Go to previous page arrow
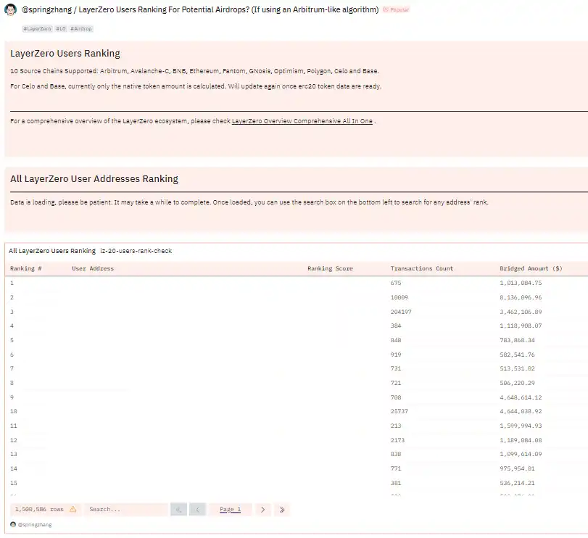 click(197, 510)
